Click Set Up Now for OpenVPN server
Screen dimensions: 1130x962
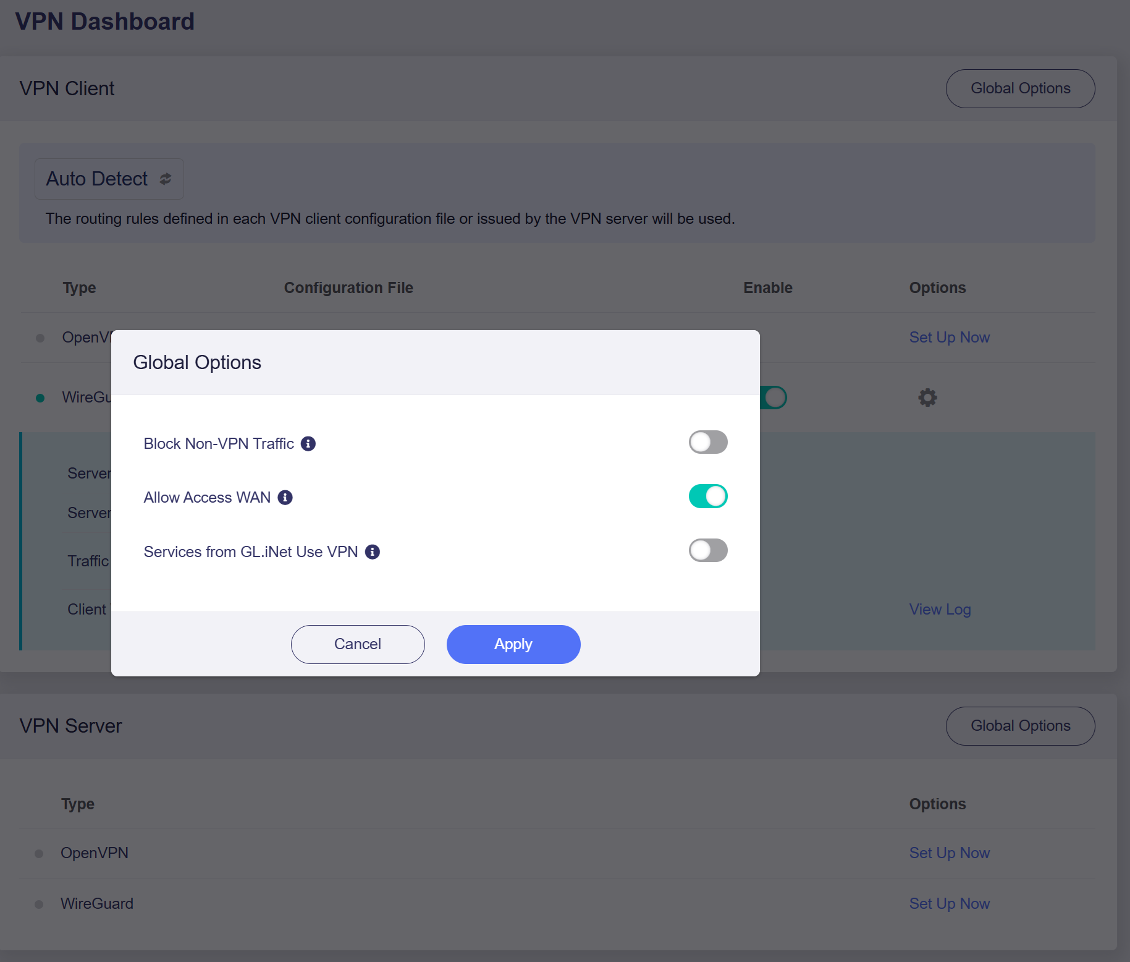[x=949, y=853]
